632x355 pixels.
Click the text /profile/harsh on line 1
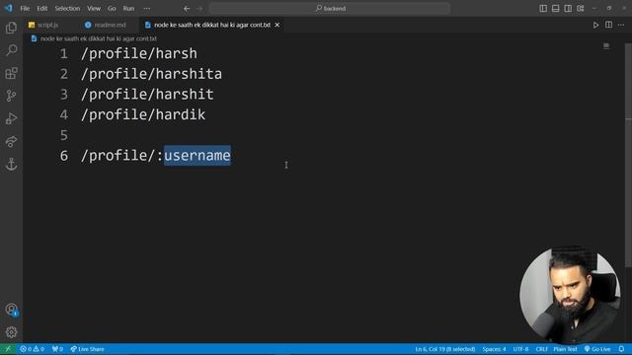pyautogui.click(x=139, y=53)
